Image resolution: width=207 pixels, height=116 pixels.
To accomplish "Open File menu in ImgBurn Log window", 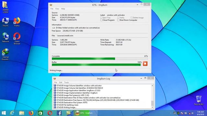I will point(56,82).
